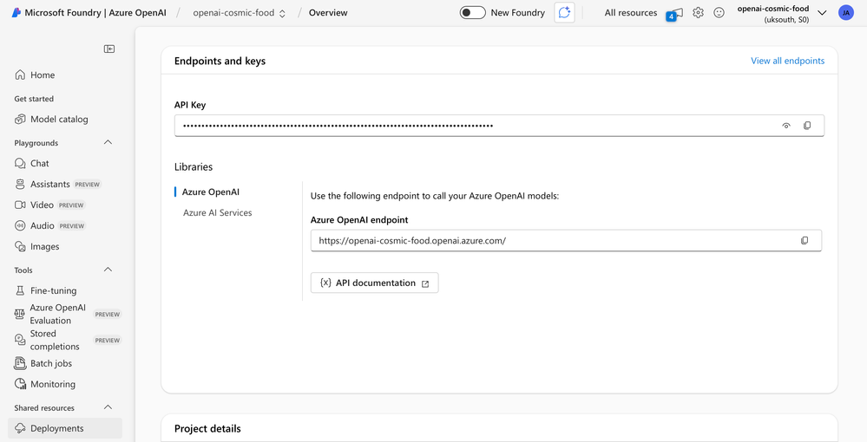The width and height of the screenshot is (867, 442).
Task: Select the Azure AI Services library tab
Action: click(x=217, y=212)
